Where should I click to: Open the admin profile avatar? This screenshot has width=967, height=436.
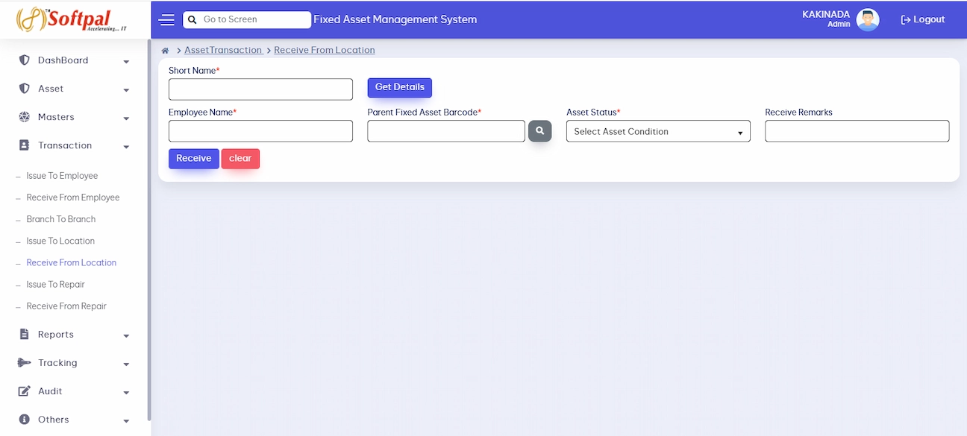pyautogui.click(x=867, y=20)
